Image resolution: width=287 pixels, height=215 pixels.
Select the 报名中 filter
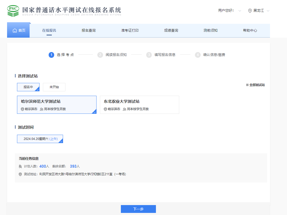[28, 87]
